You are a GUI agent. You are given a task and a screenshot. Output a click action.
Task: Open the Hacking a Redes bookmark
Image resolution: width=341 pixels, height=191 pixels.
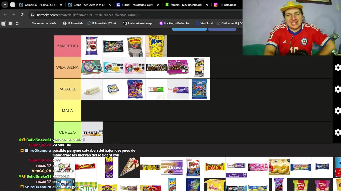click(x=175, y=23)
